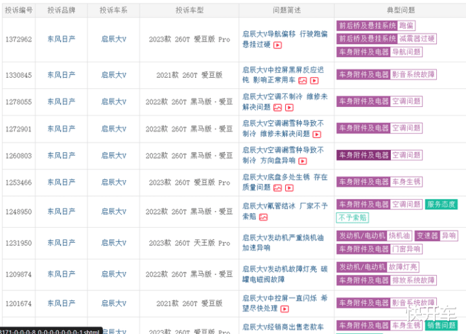Click 投诉编号 column header

click(x=18, y=10)
